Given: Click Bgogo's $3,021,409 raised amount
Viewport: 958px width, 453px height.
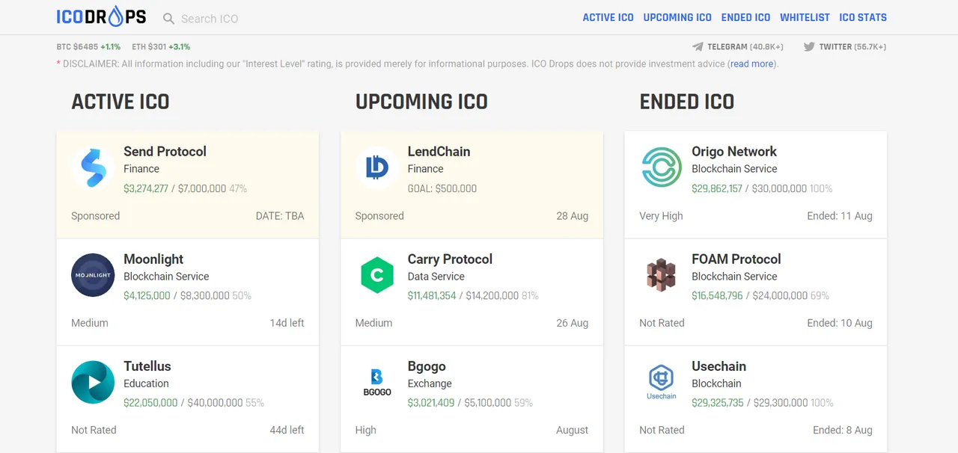Looking at the screenshot, I should click(x=431, y=402).
